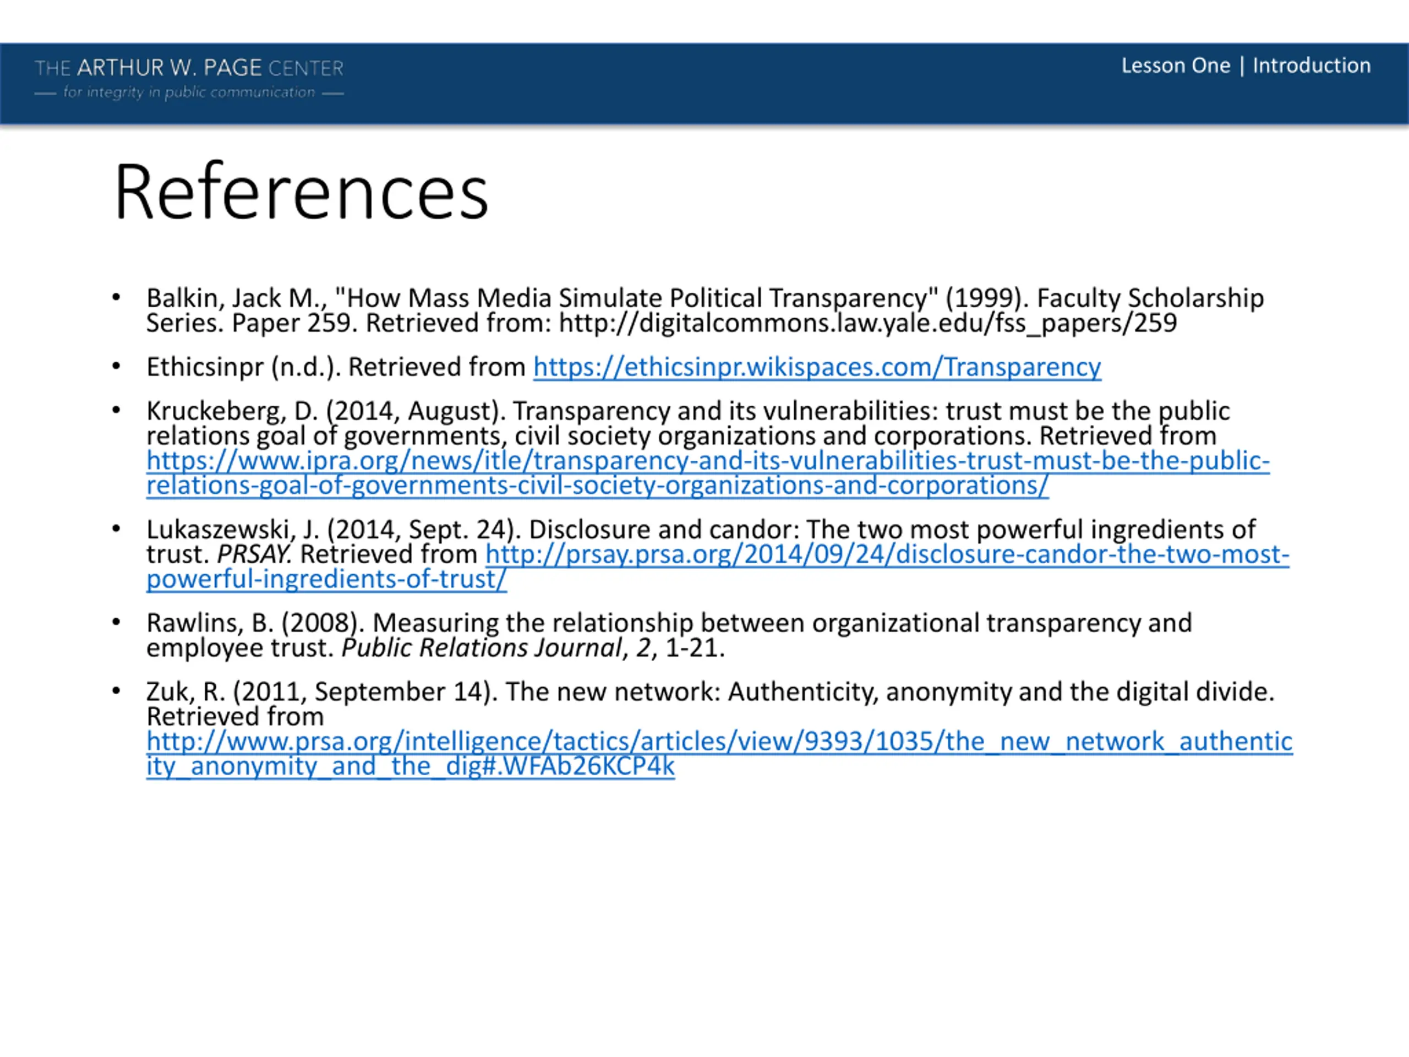Click the Zuk, R. (2011, September 14) reference
This screenshot has width=1409, height=1057.
(x=719, y=729)
